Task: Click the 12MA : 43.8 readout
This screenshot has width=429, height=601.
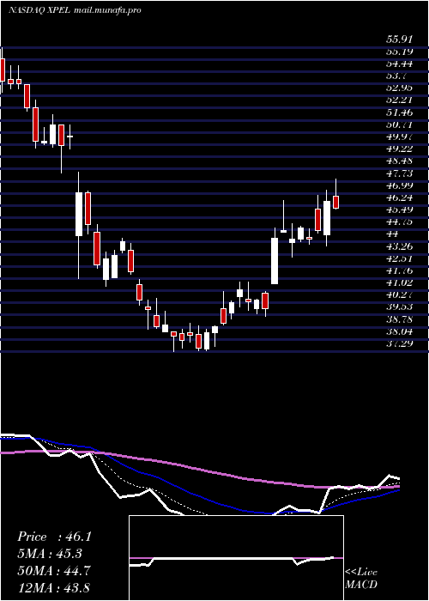Action: (54, 587)
